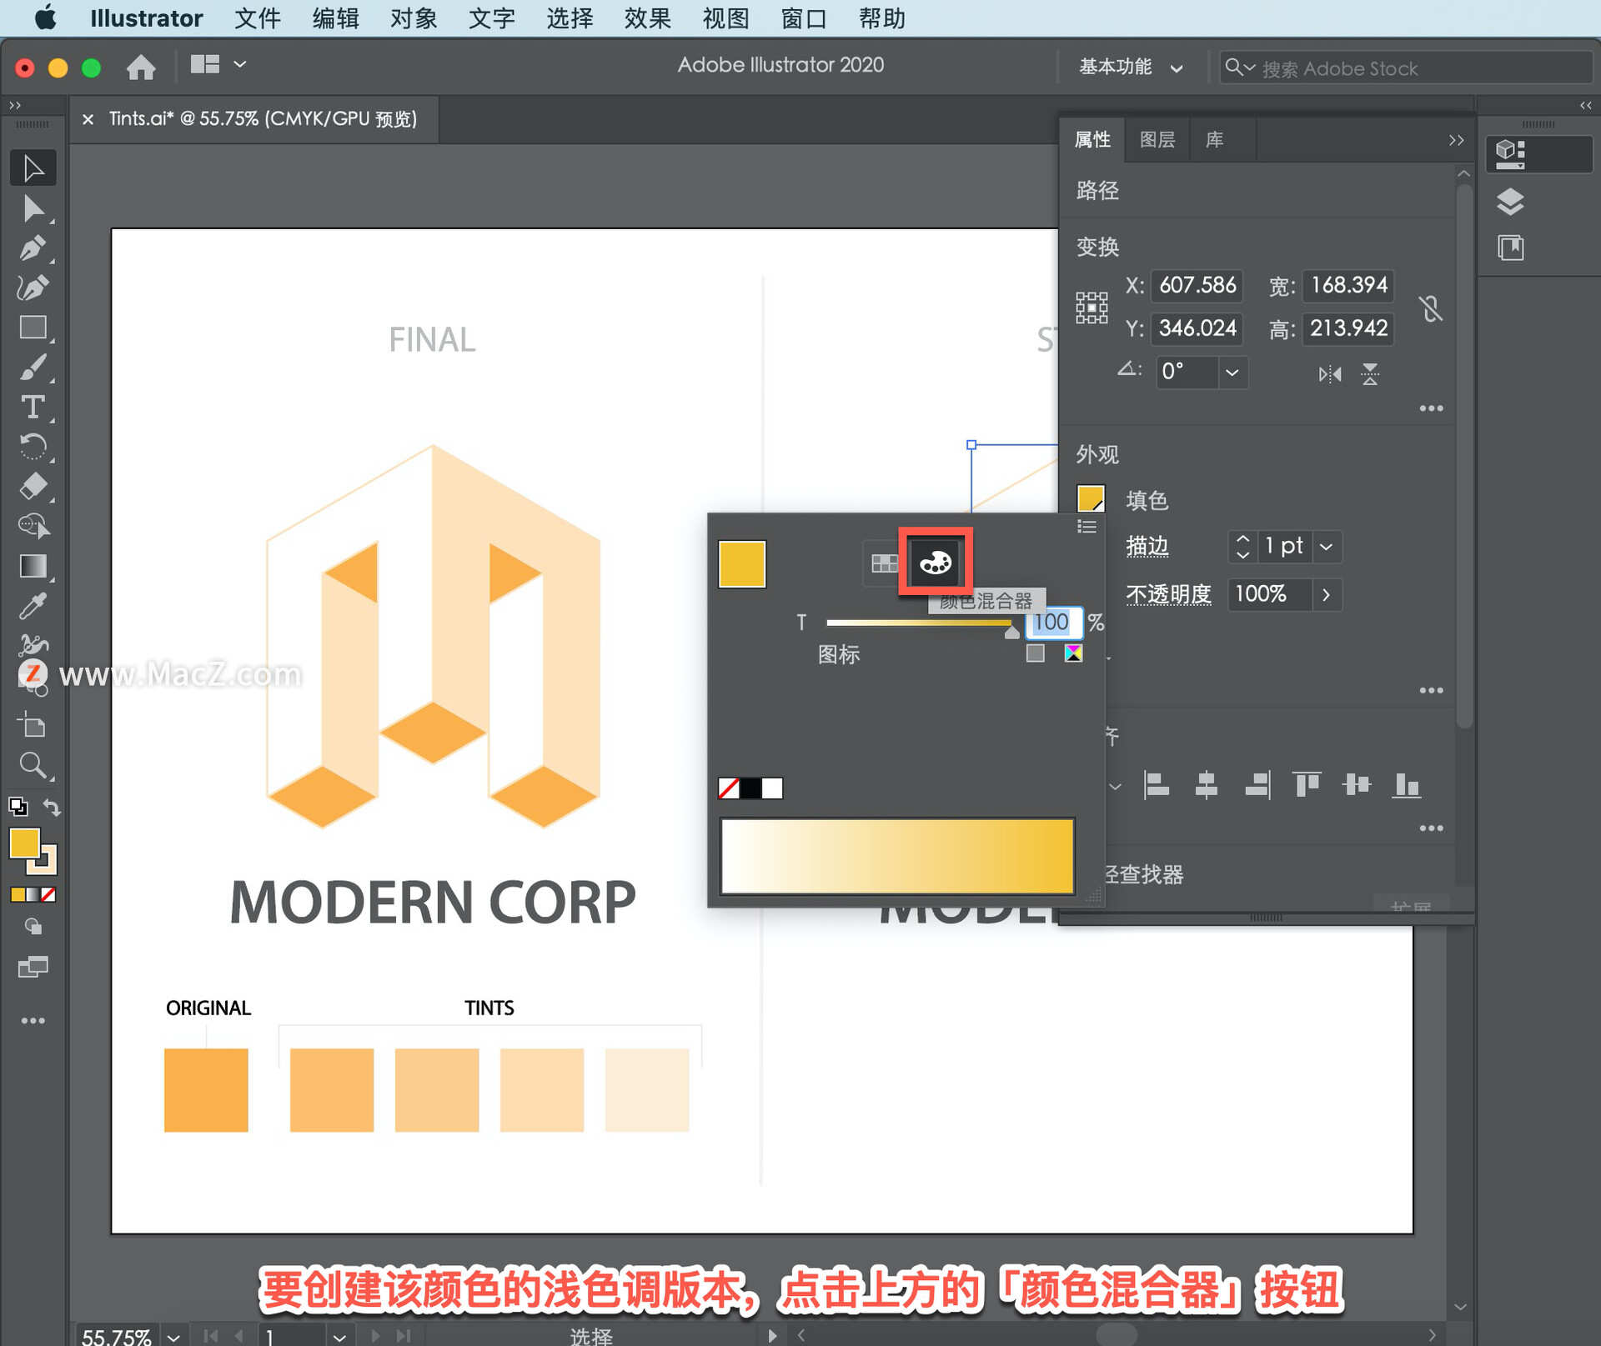Select the Rectangle tool

33,328
